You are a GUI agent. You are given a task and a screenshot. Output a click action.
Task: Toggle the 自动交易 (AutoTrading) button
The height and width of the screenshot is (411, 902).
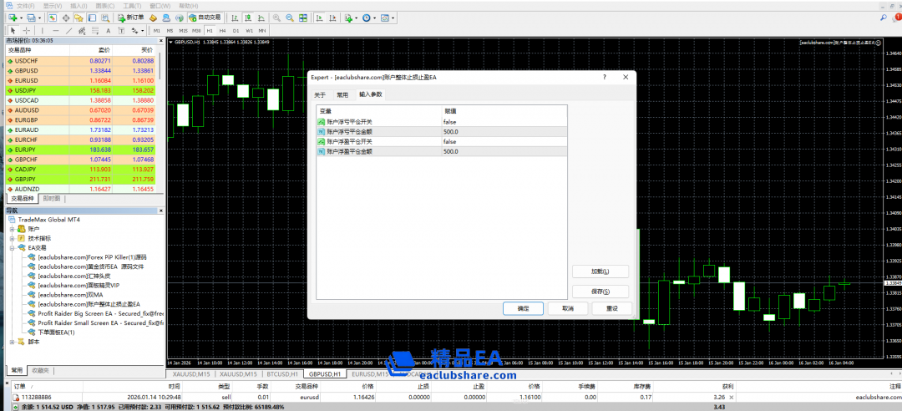click(205, 17)
